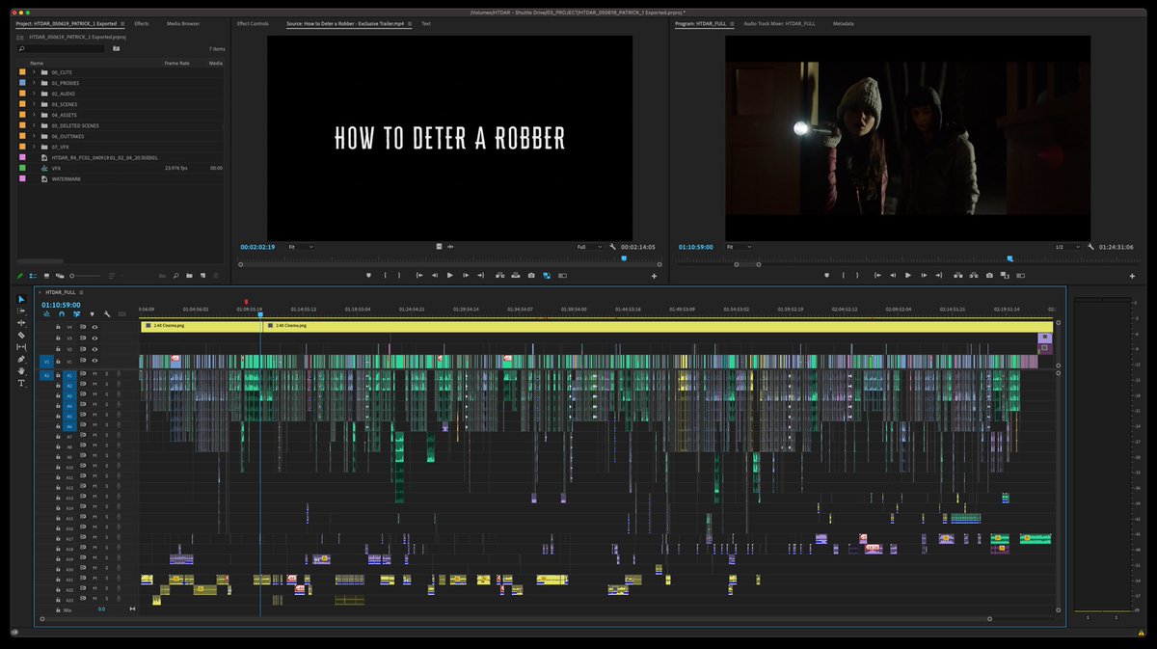Viewport: 1157px width, 649px height.
Task: Toggle lock on track V2
Action: (x=58, y=349)
